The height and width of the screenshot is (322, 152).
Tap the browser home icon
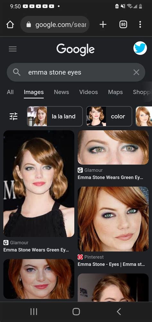[10, 25]
